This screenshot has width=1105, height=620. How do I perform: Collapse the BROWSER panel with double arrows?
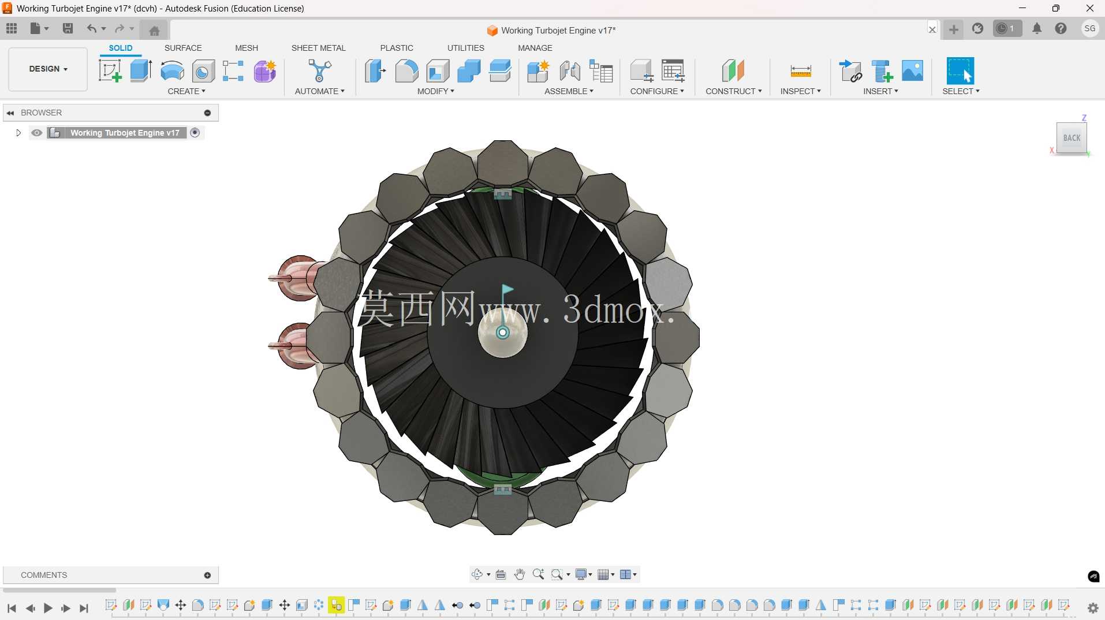(x=10, y=113)
